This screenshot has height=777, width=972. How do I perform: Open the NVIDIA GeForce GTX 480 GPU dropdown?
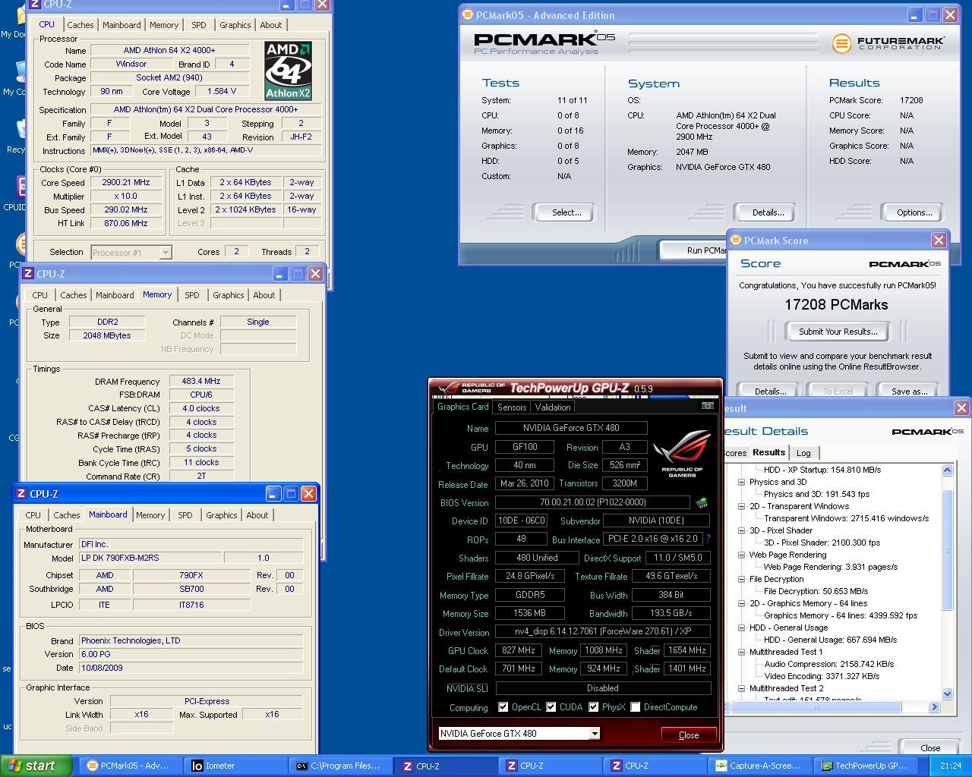tap(595, 734)
